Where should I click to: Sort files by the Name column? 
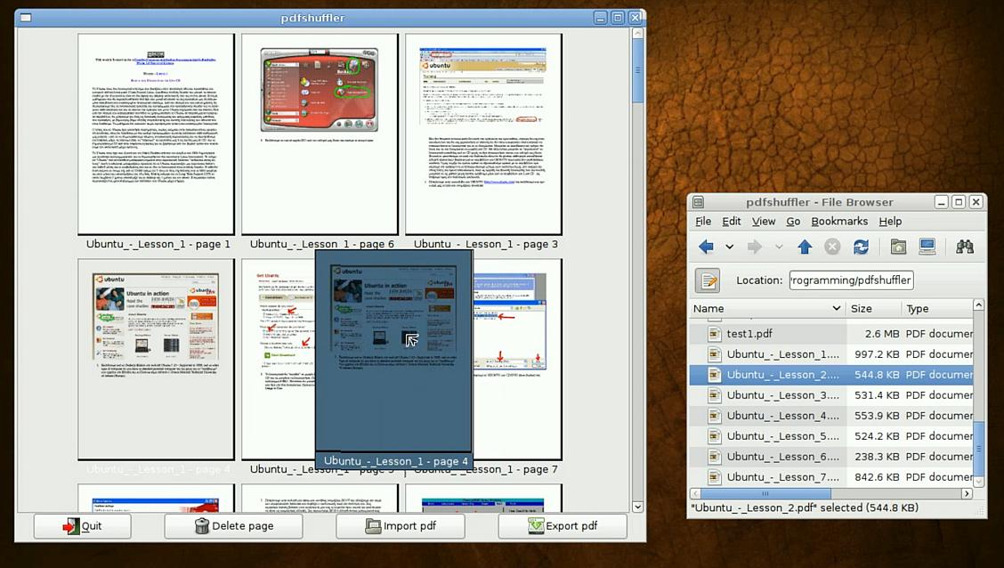[767, 308]
